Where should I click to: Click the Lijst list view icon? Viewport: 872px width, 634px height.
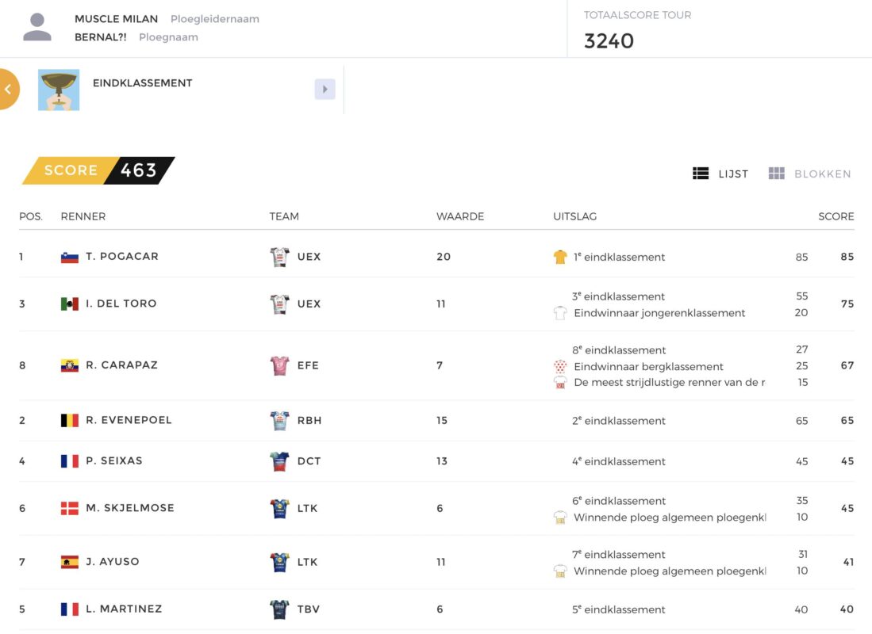(x=701, y=174)
